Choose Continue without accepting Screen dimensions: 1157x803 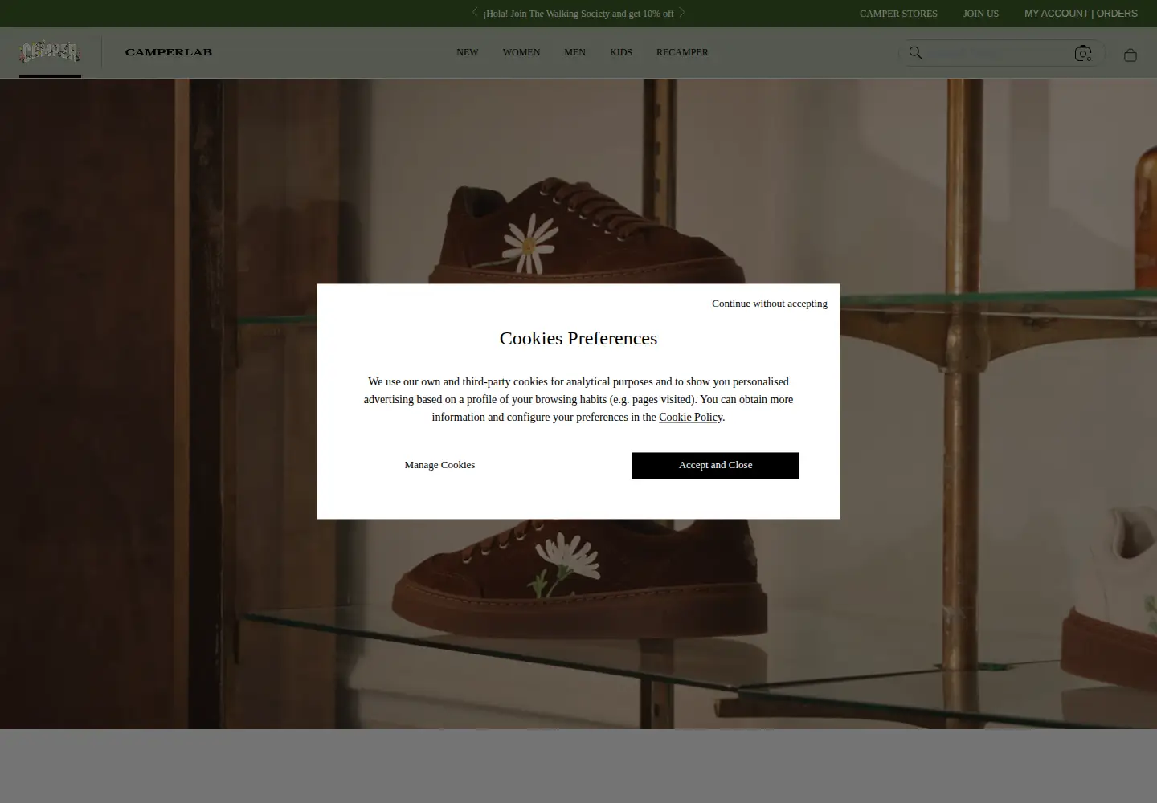770,304
